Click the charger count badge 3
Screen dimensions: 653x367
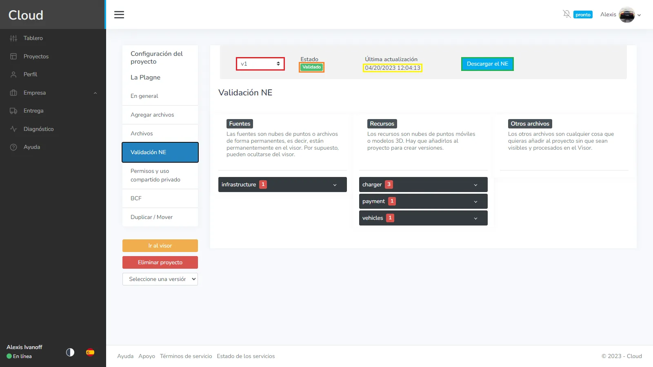point(389,184)
